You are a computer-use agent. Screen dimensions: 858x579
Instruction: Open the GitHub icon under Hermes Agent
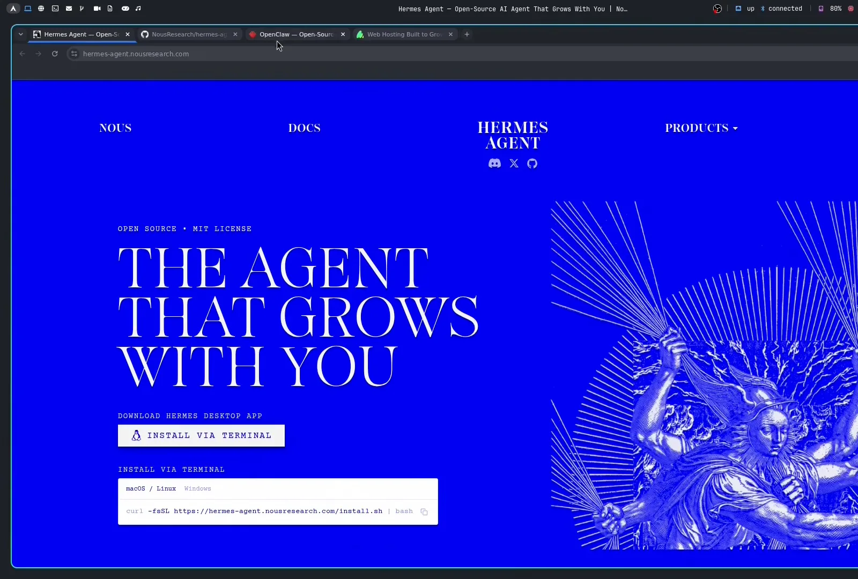[x=532, y=164]
